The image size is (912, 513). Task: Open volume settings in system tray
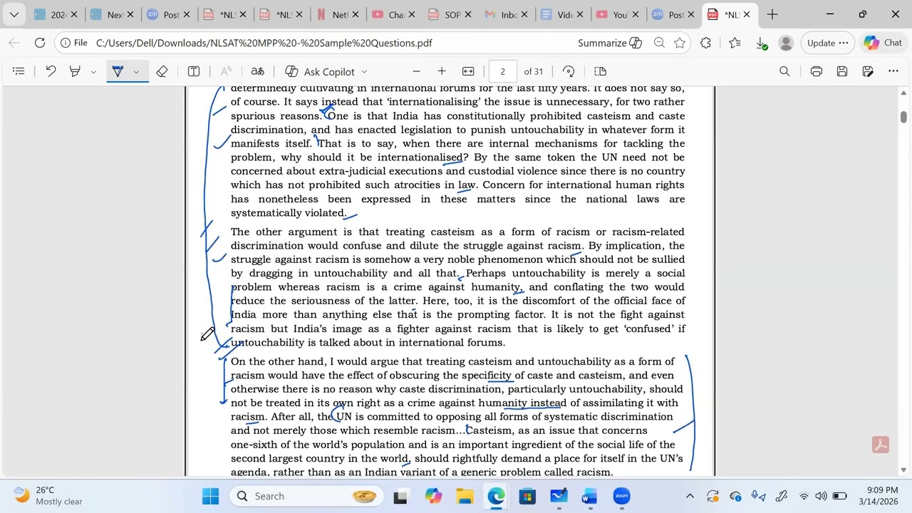coord(822,496)
